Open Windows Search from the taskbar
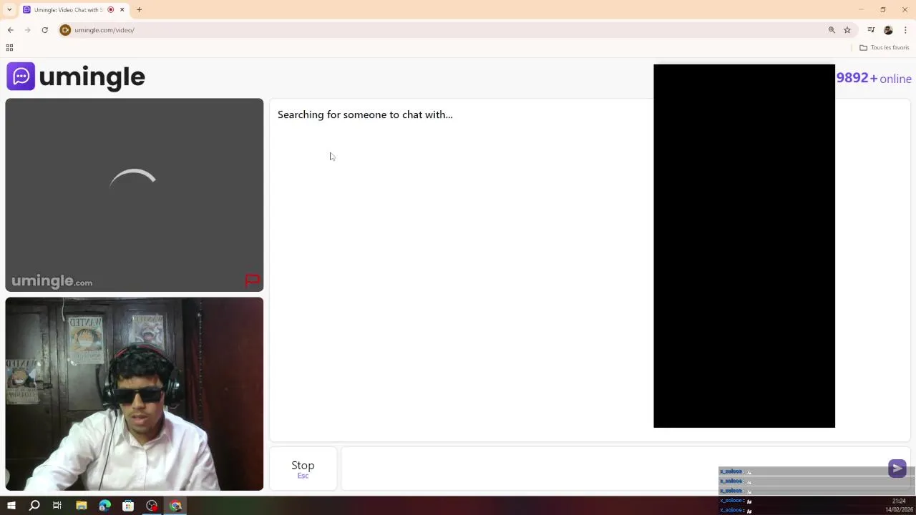This screenshot has height=515, width=916. click(x=34, y=506)
